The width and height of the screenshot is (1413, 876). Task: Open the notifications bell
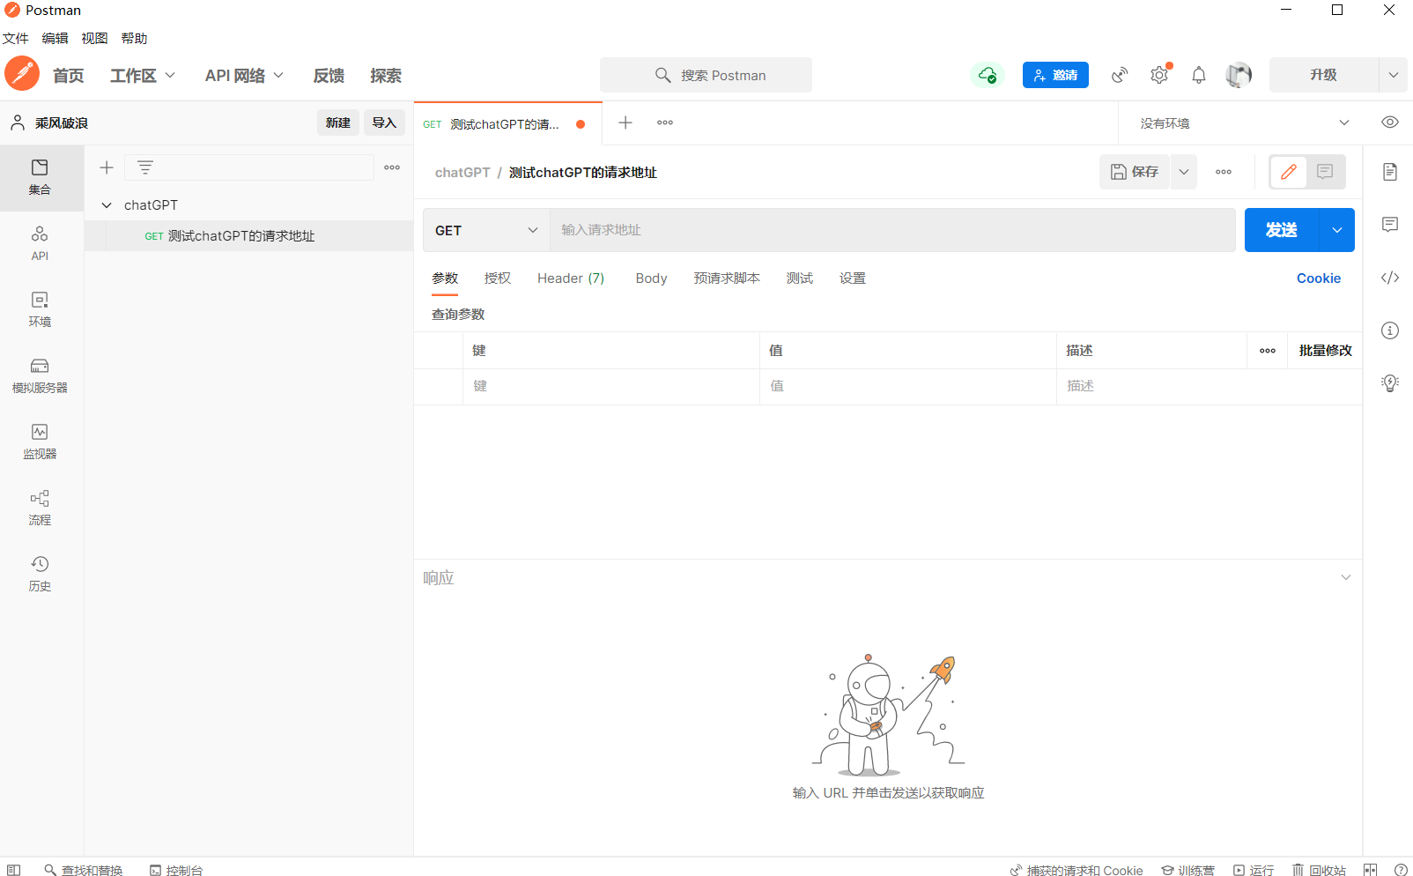click(x=1199, y=75)
